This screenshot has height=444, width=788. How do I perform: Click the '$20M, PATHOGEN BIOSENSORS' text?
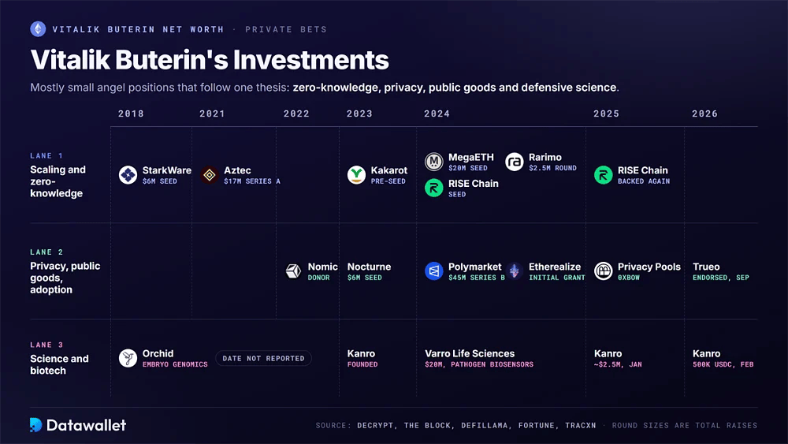point(479,364)
